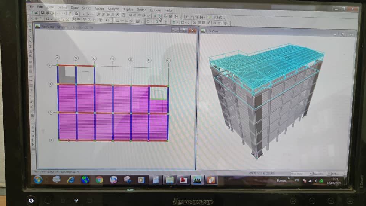Toggle snap to line ends and midpoints
Image resolution: width=366 pixels, height=206 pixels.
32,132
